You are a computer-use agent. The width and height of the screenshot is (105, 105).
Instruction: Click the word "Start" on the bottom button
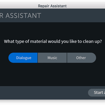click(x=98, y=92)
